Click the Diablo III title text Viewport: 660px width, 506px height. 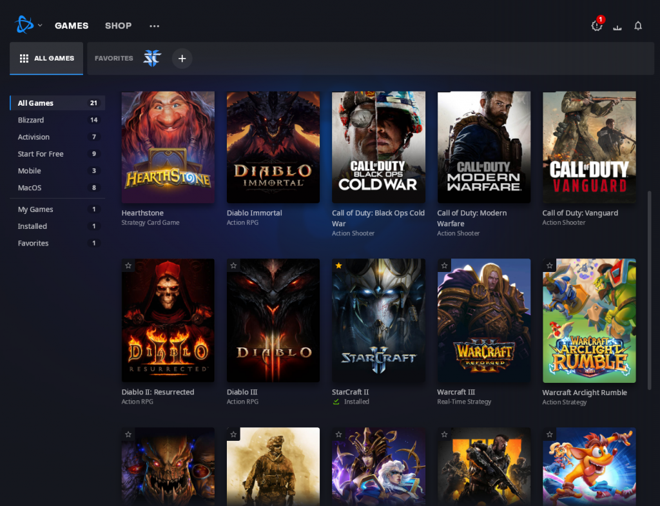(x=242, y=392)
